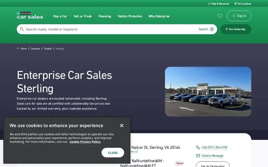
Task: Open the Sterling dealership photo
Action: pos(208,92)
